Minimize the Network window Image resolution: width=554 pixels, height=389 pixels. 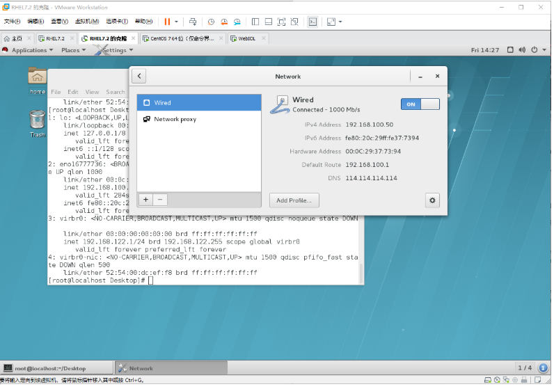[x=420, y=77]
